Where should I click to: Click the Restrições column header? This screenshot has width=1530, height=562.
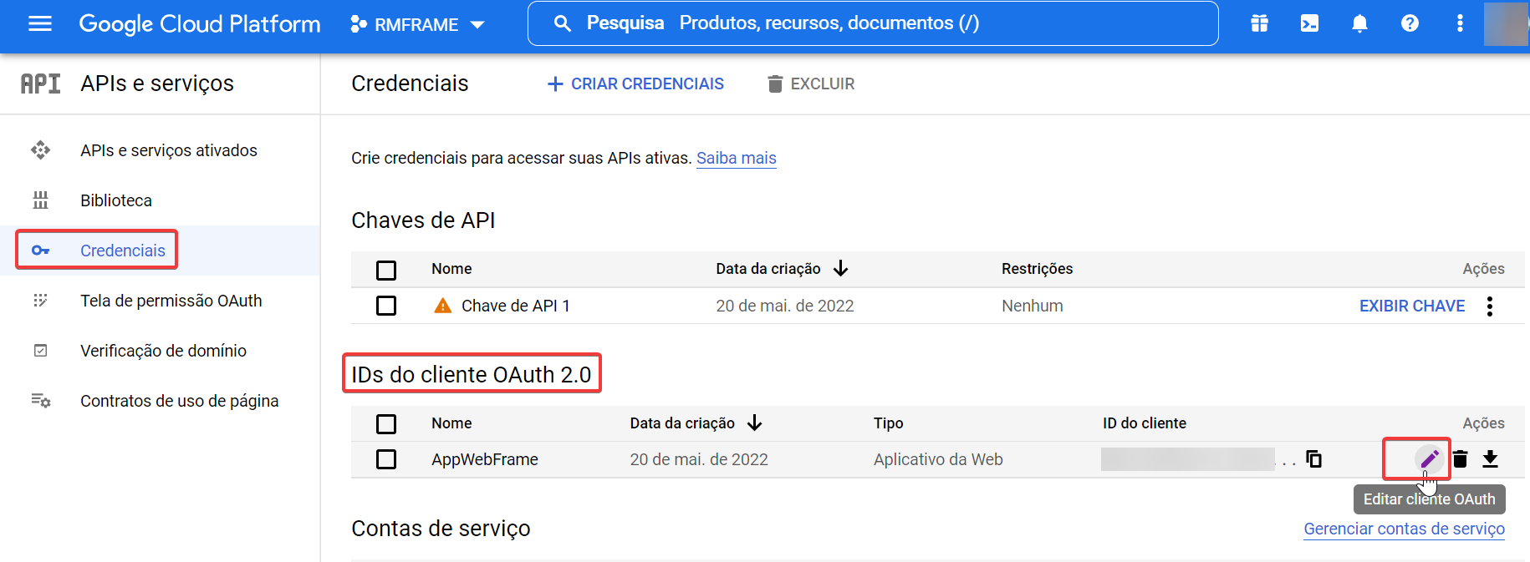[1037, 269]
